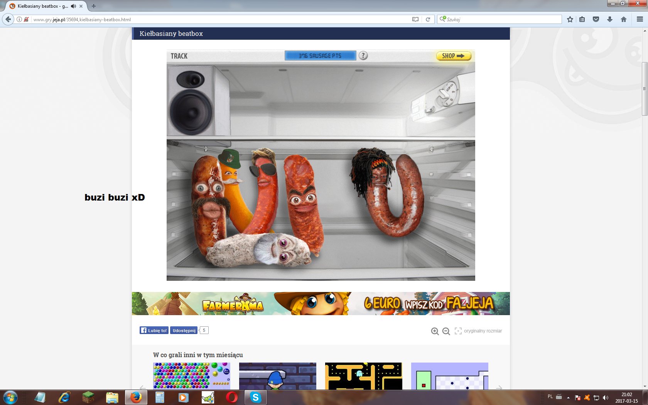Open the blue-hat wizard game thumbnail
Viewport: 648px width, 405px height.
tap(278, 376)
